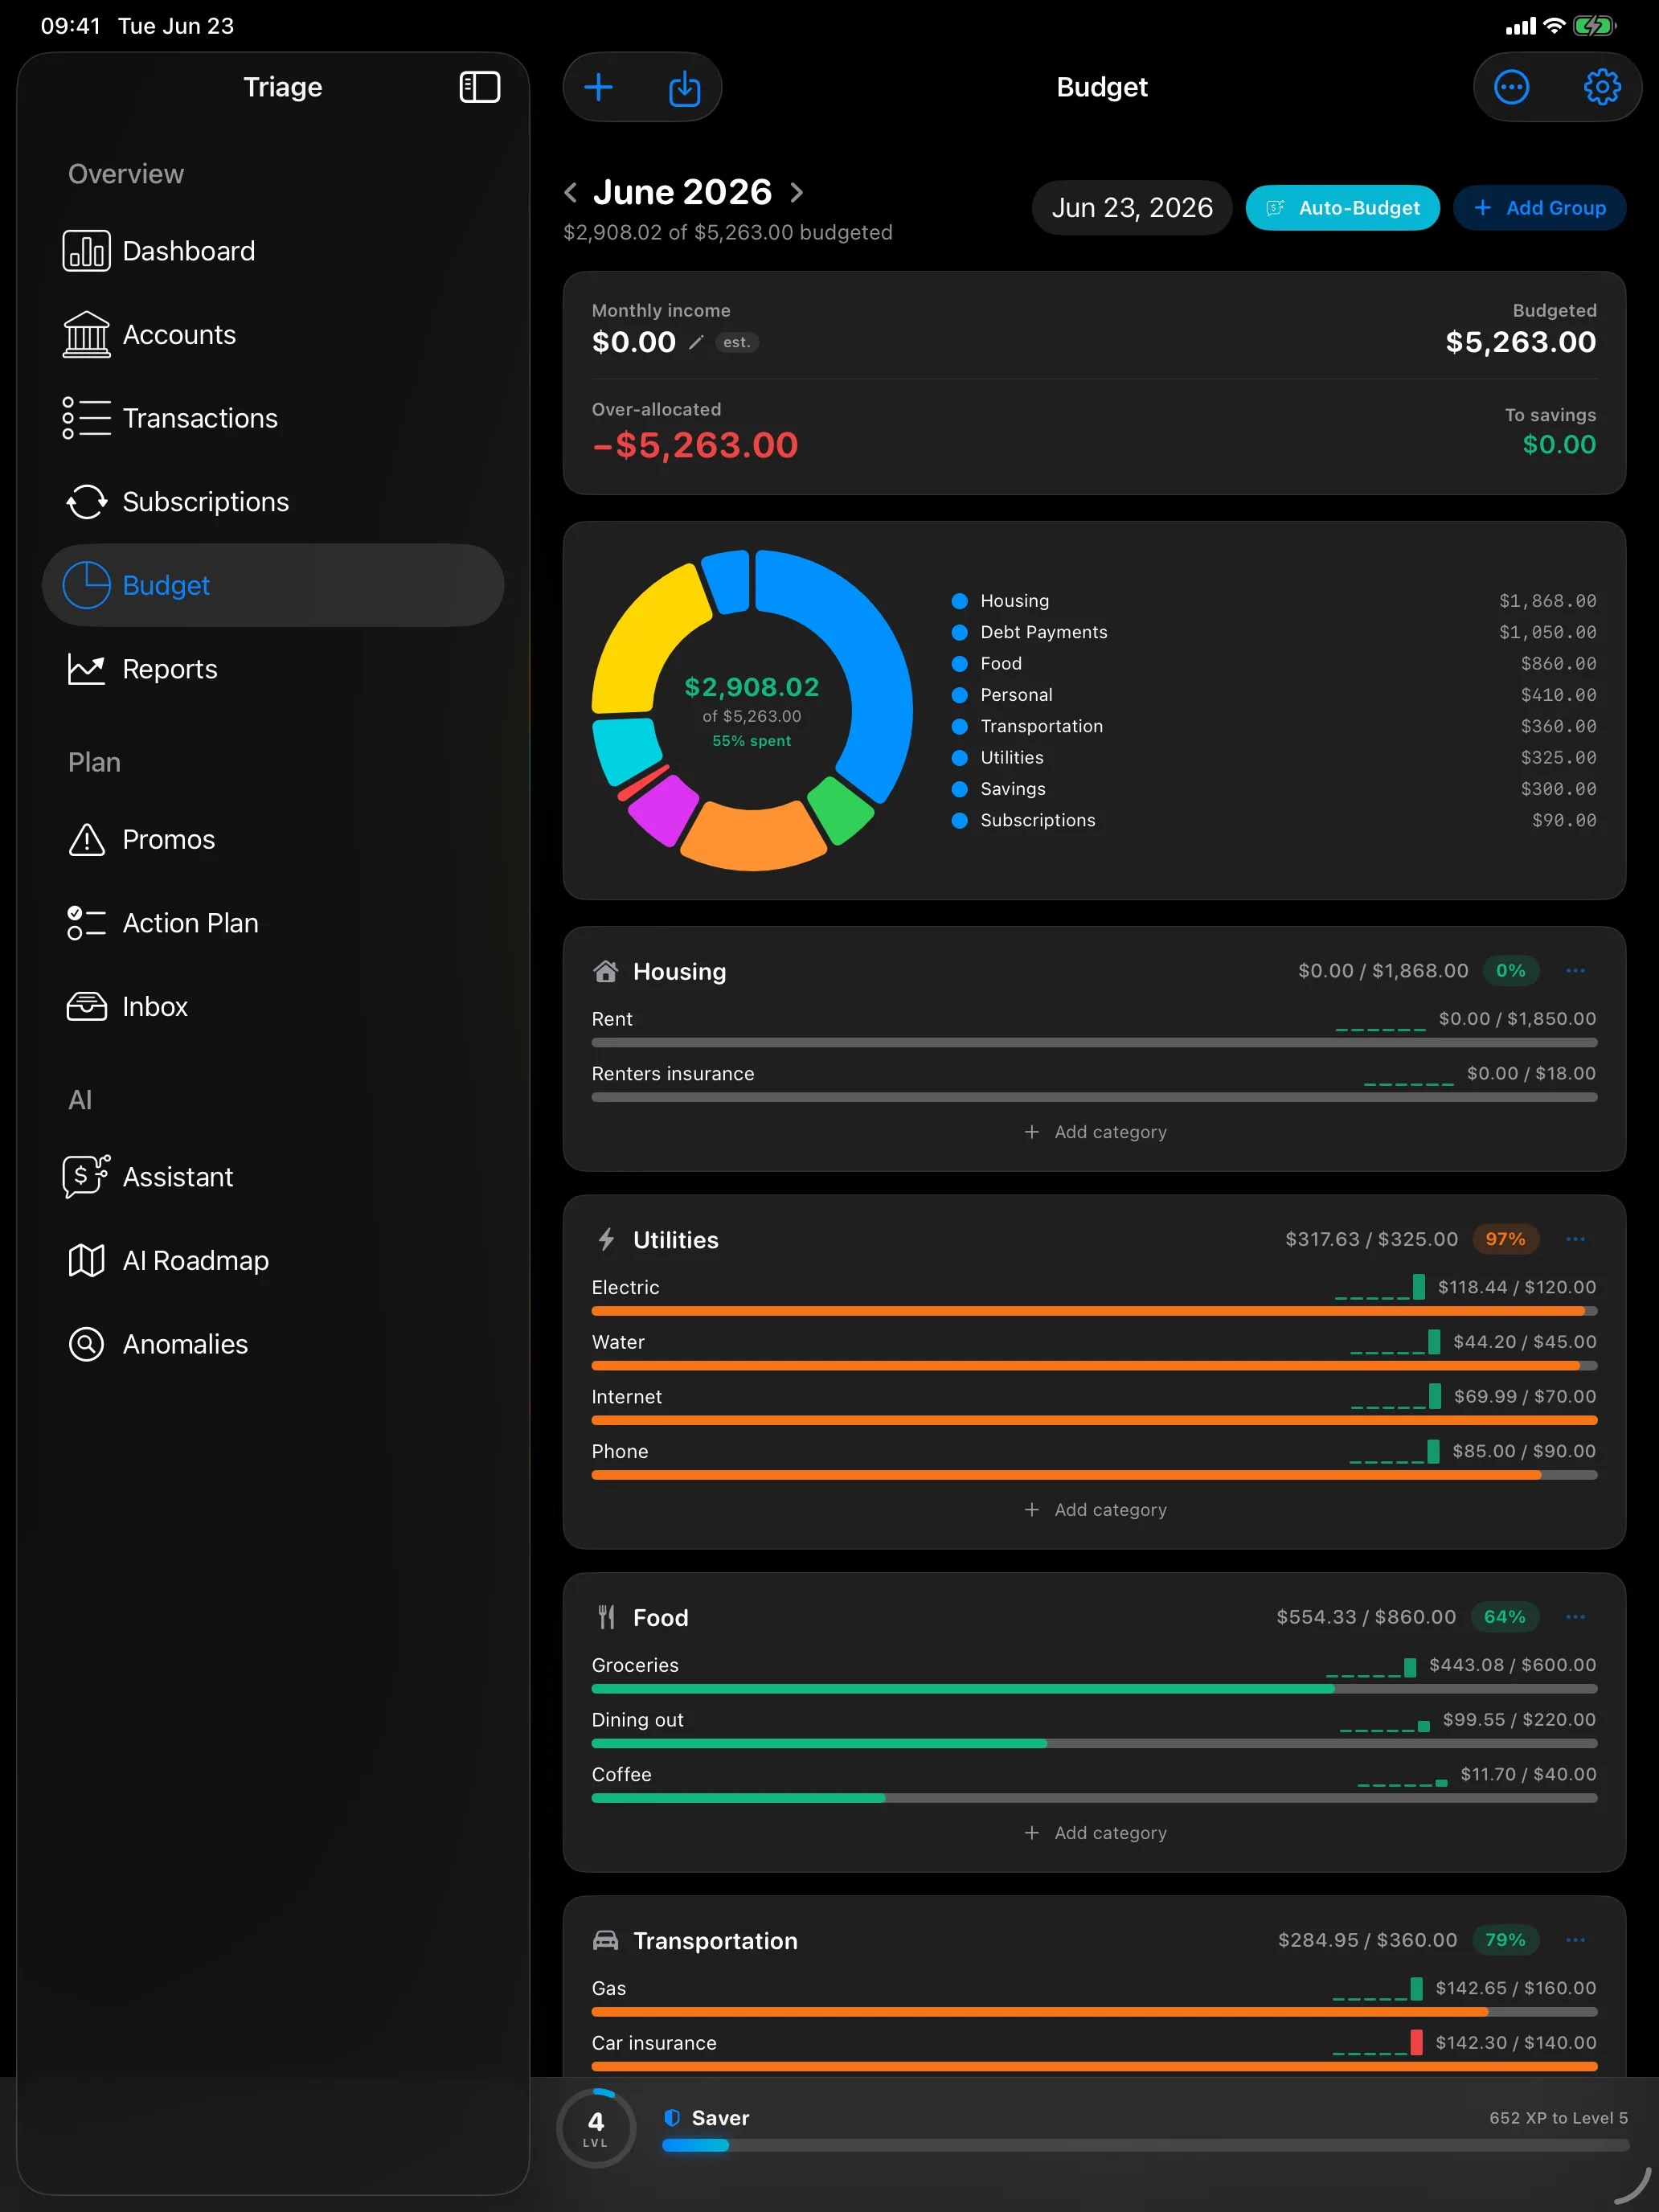Open Housing group ellipsis menu
The height and width of the screenshot is (2212, 1659).
[x=1575, y=971]
